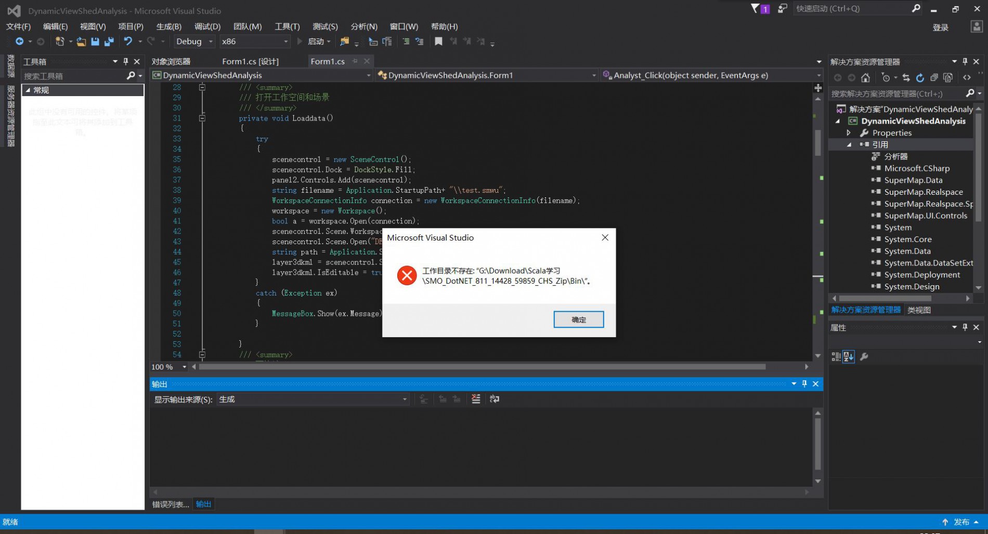Click the 确定 button in the error dialog
This screenshot has height=534, width=988.
pos(578,319)
